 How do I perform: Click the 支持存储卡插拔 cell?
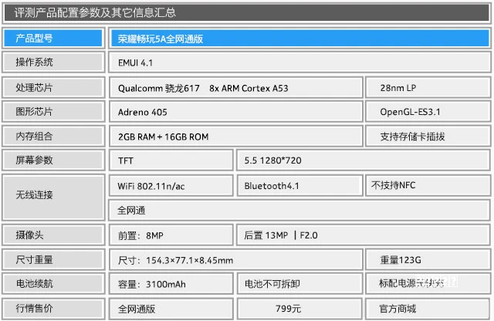[428, 137]
